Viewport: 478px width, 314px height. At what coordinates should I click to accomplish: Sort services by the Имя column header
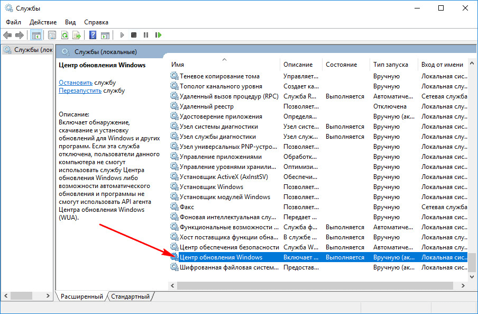point(224,65)
